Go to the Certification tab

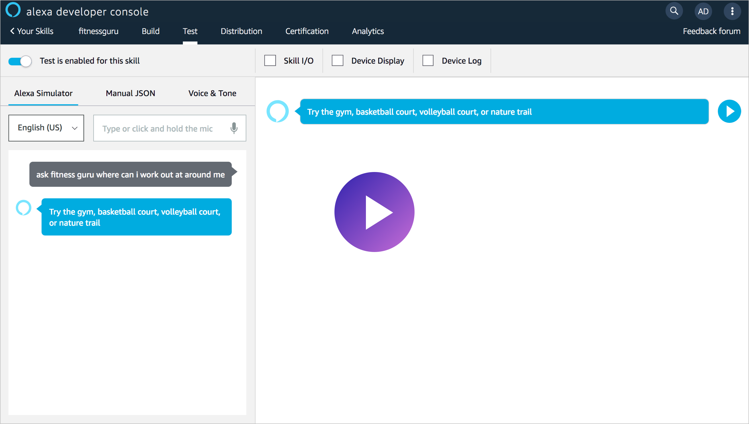coord(307,31)
